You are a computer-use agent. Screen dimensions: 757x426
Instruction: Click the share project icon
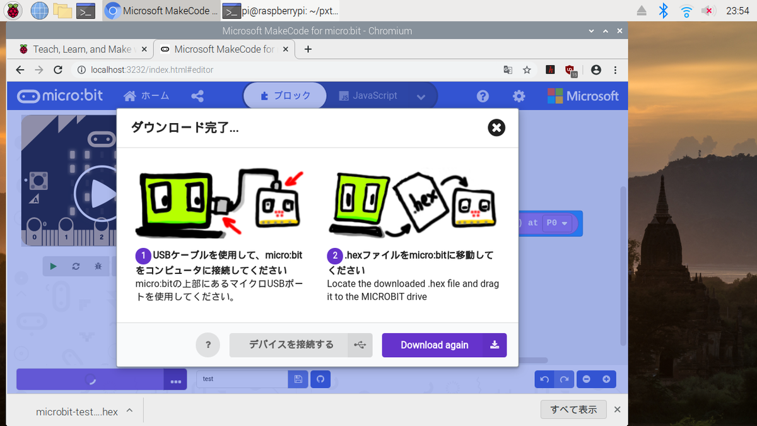pos(197,96)
